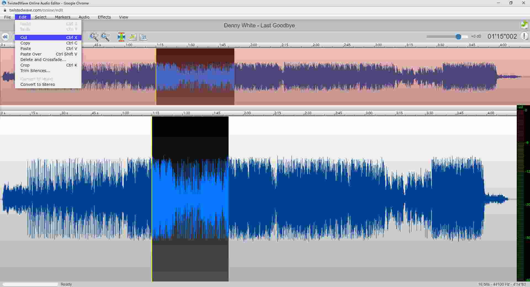
Task: Click the level meter on the right
Action: tap(523, 193)
